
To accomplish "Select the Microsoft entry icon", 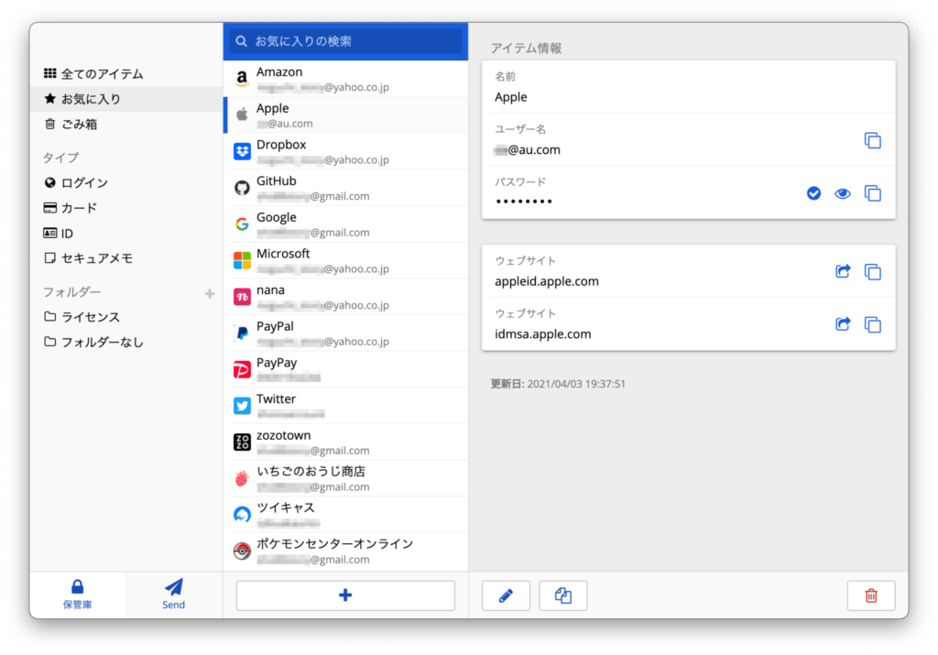I will [242, 260].
